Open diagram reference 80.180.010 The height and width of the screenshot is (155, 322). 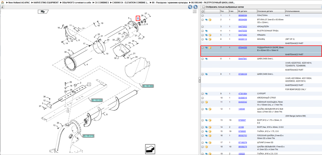coord(89,136)
